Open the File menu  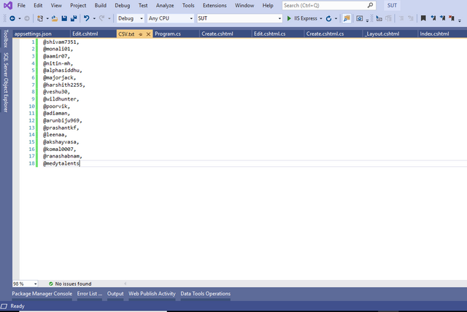(21, 5)
